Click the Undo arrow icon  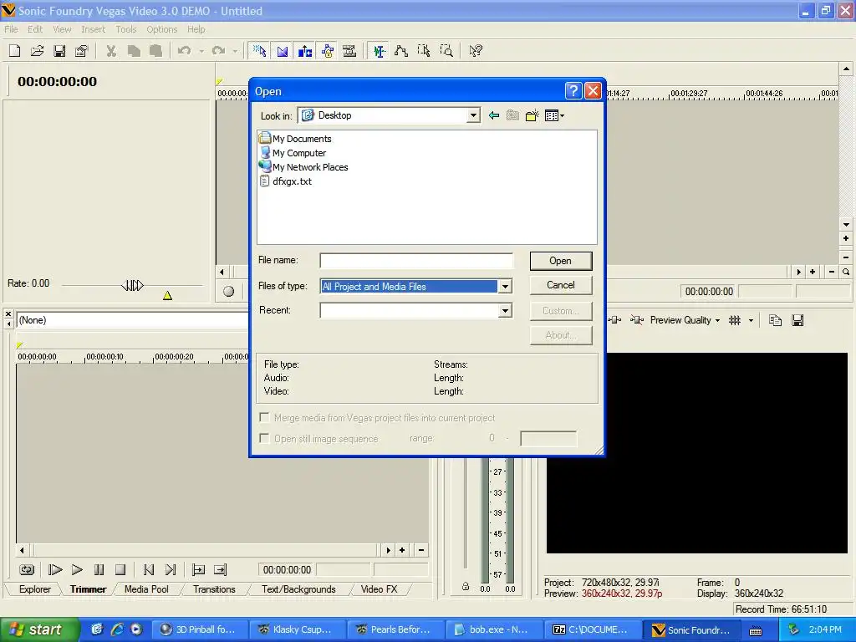point(185,51)
